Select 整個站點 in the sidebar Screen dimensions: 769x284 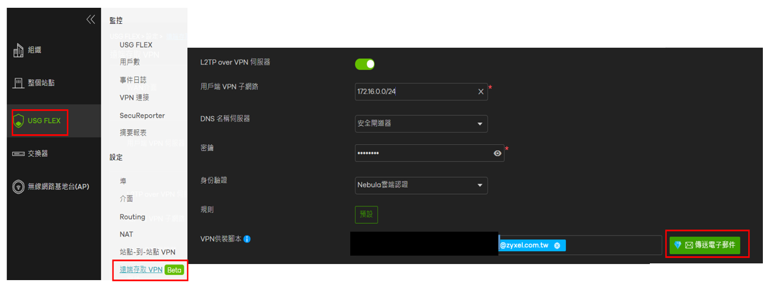coord(41,83)
